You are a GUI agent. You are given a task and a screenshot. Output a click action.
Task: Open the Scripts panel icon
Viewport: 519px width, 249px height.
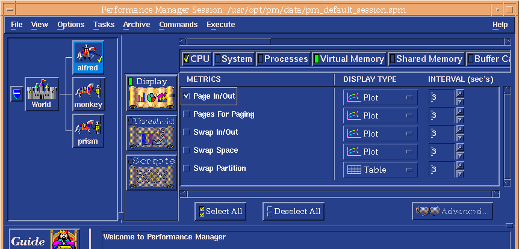[151, 172]
